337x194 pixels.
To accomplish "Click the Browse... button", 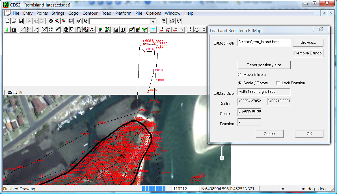I will click(x=308, y=43).
